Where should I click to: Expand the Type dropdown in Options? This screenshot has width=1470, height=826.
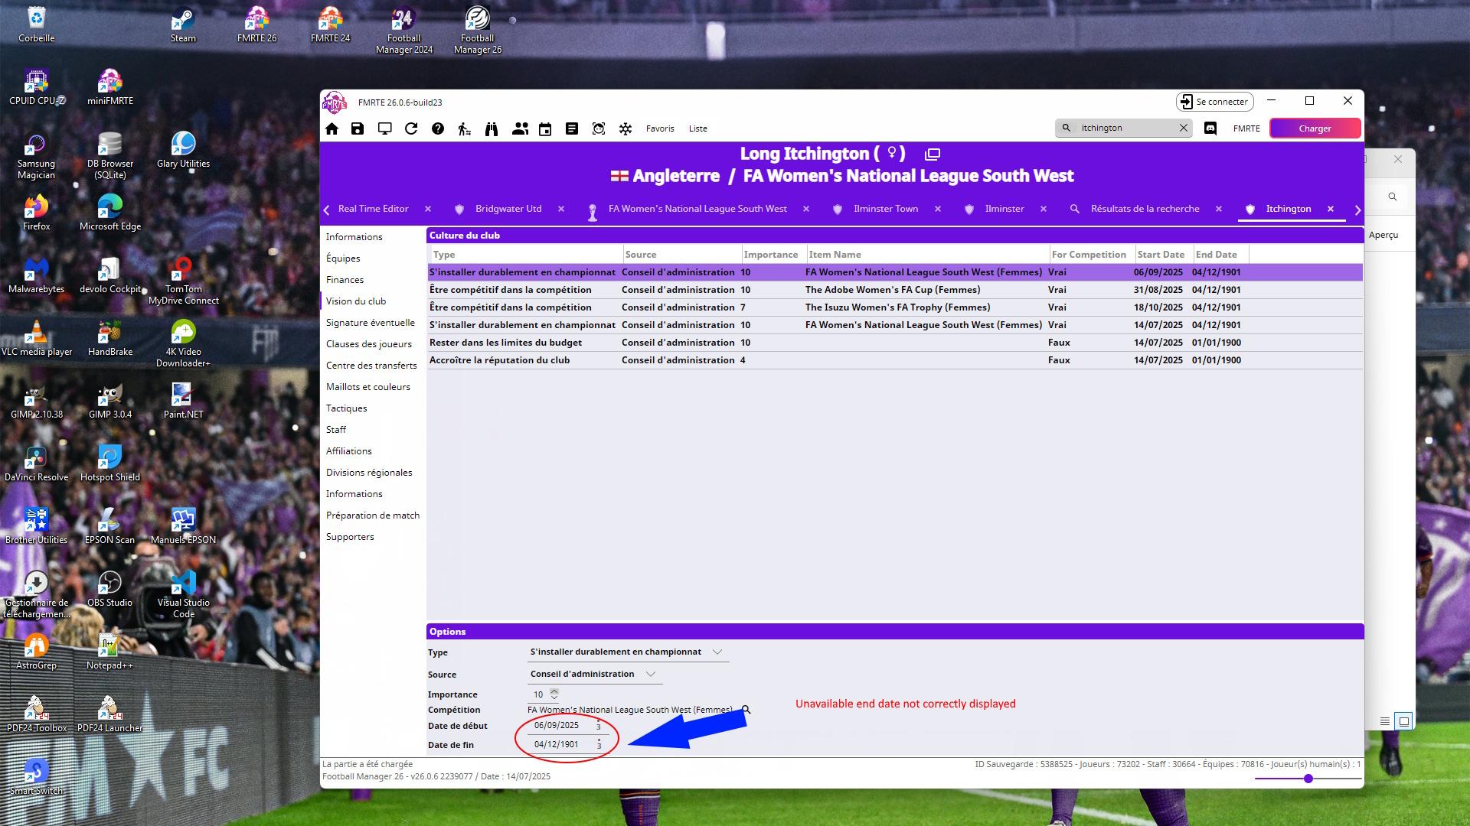point(717,652)
